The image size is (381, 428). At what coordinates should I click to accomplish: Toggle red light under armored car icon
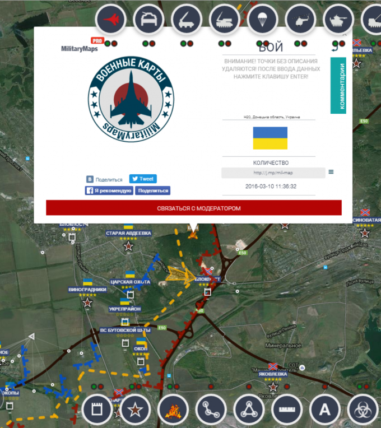point(153,43)
